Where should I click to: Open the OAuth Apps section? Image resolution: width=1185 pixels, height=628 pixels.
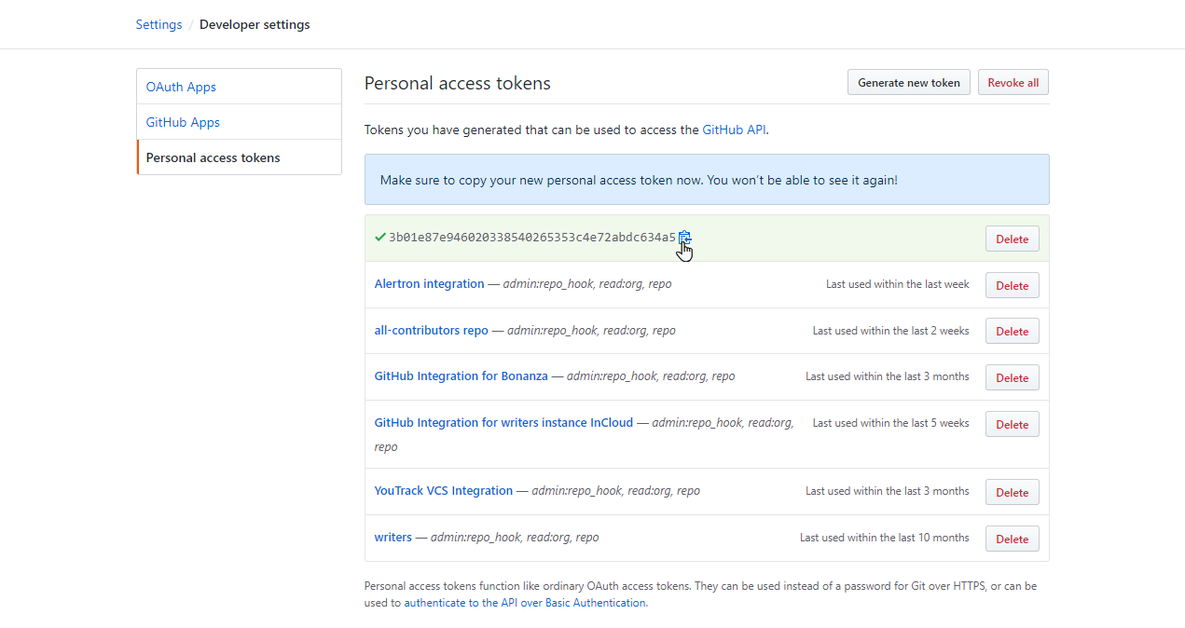click(x=180, y=86)
